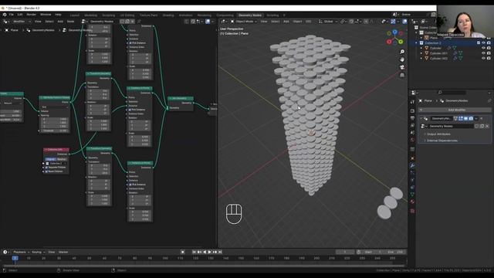Open the File menu
Image resolution: width=494 pixels, height=278 pixels.
tap(12, 15)
